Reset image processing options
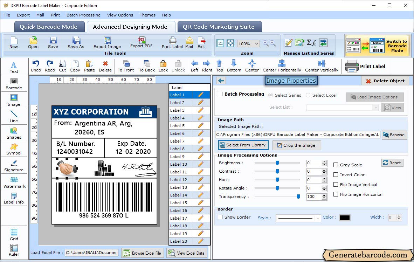414x262 pixels. [392, 163]
